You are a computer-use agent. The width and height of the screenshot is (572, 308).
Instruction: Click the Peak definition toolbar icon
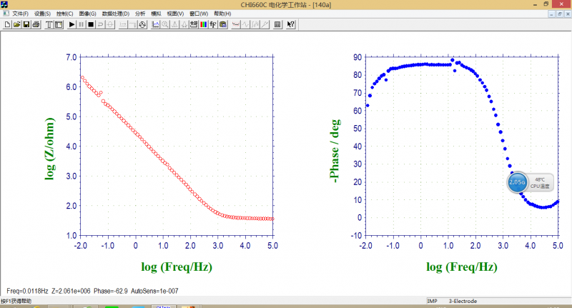point(184,24)
